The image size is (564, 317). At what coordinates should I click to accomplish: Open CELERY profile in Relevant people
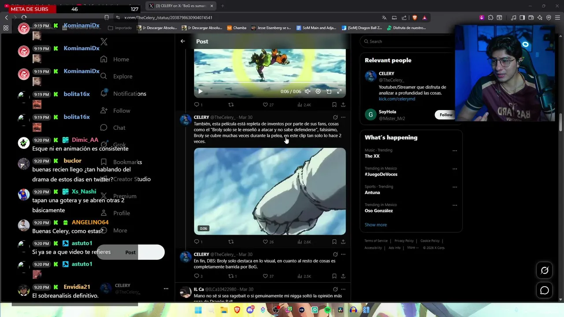[386, 74]
